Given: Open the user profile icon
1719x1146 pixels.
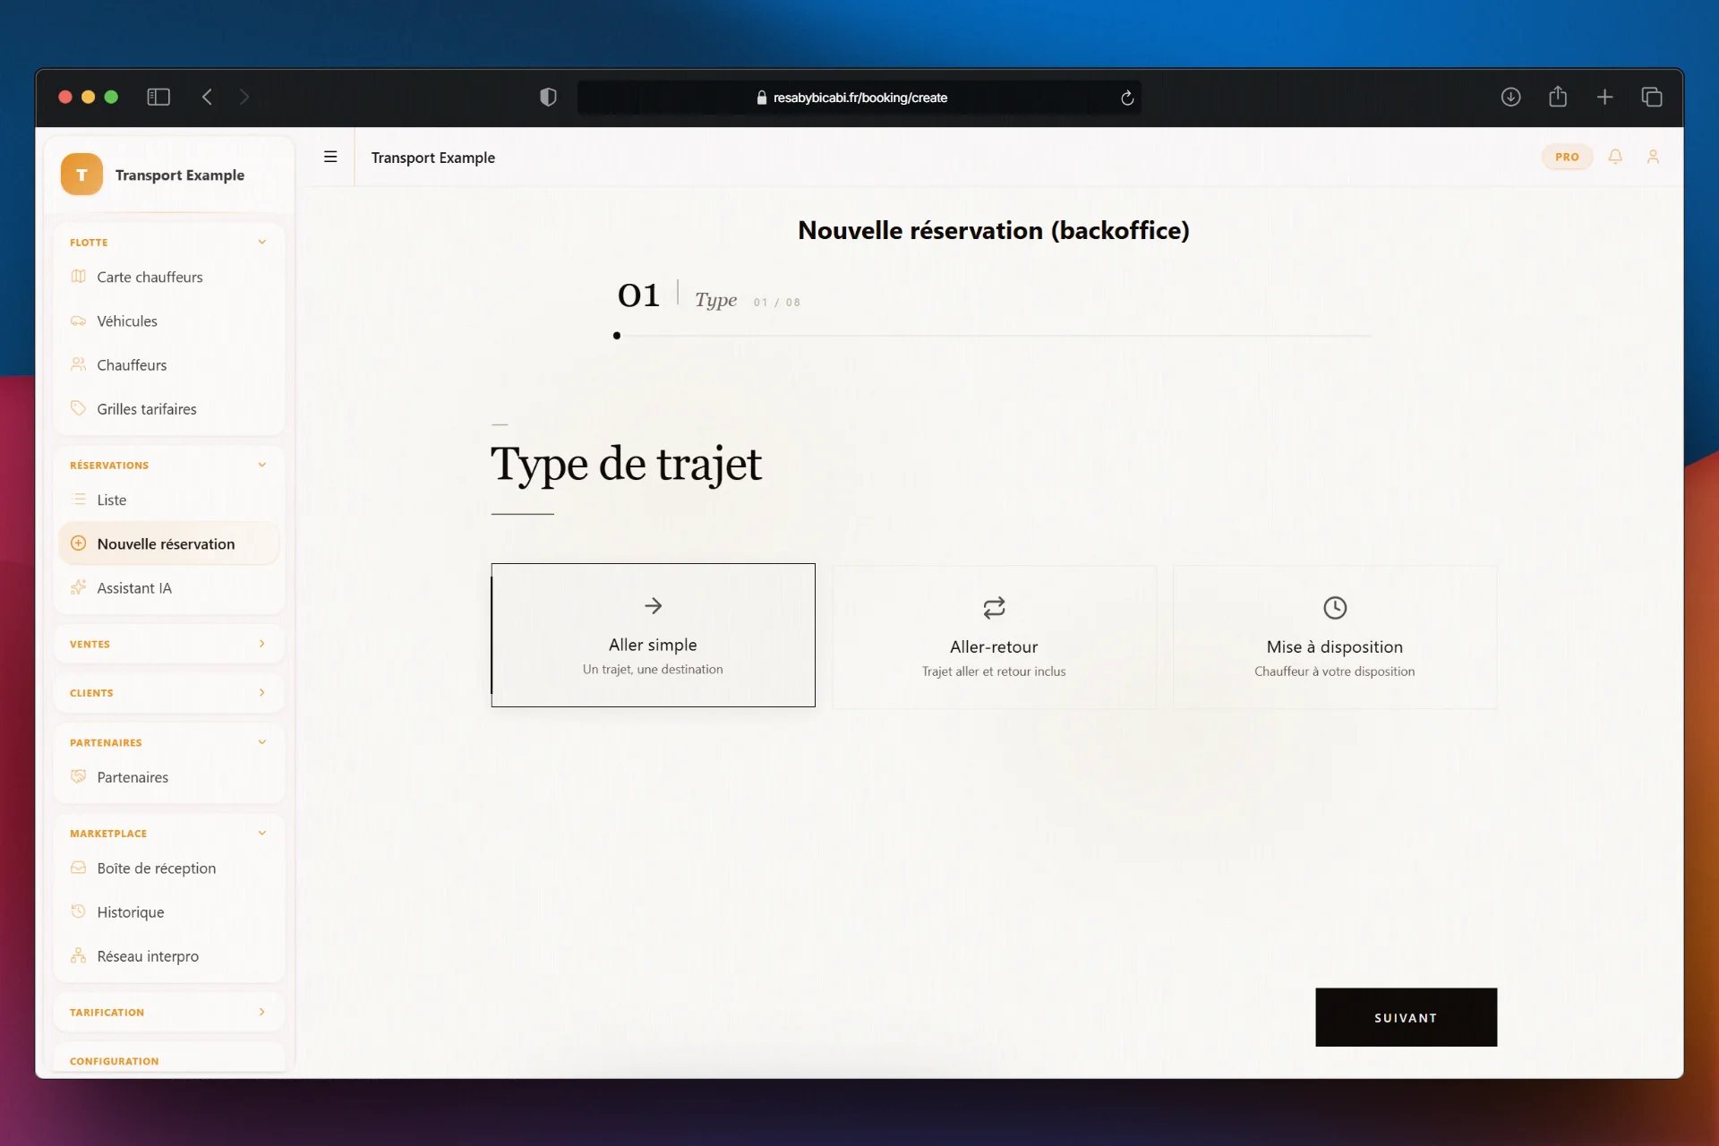Looking at the screenshot, I should [1653, 157].
